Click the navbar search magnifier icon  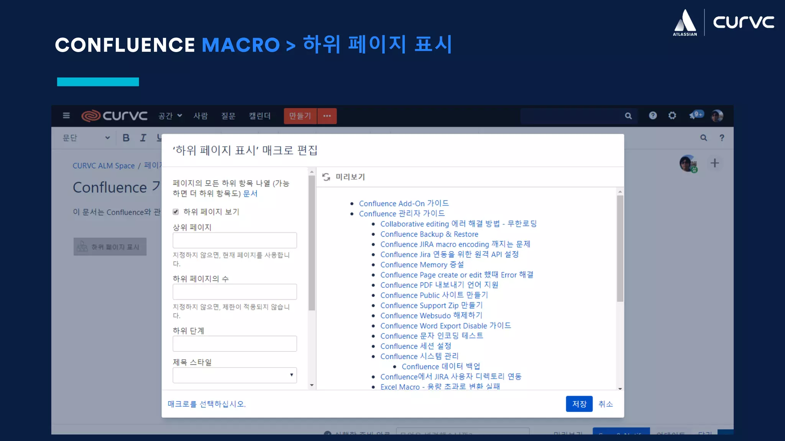coord(628,116)
